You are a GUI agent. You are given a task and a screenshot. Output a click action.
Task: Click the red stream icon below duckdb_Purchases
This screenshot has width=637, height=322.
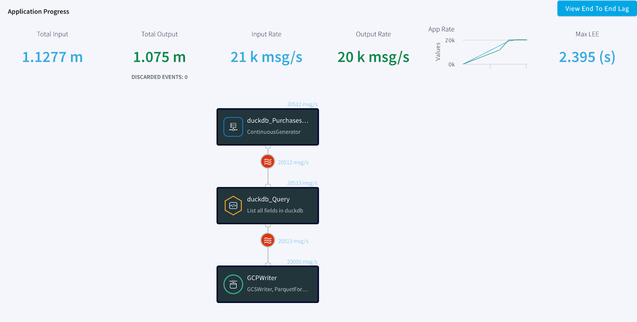click(x=268, y=162)
